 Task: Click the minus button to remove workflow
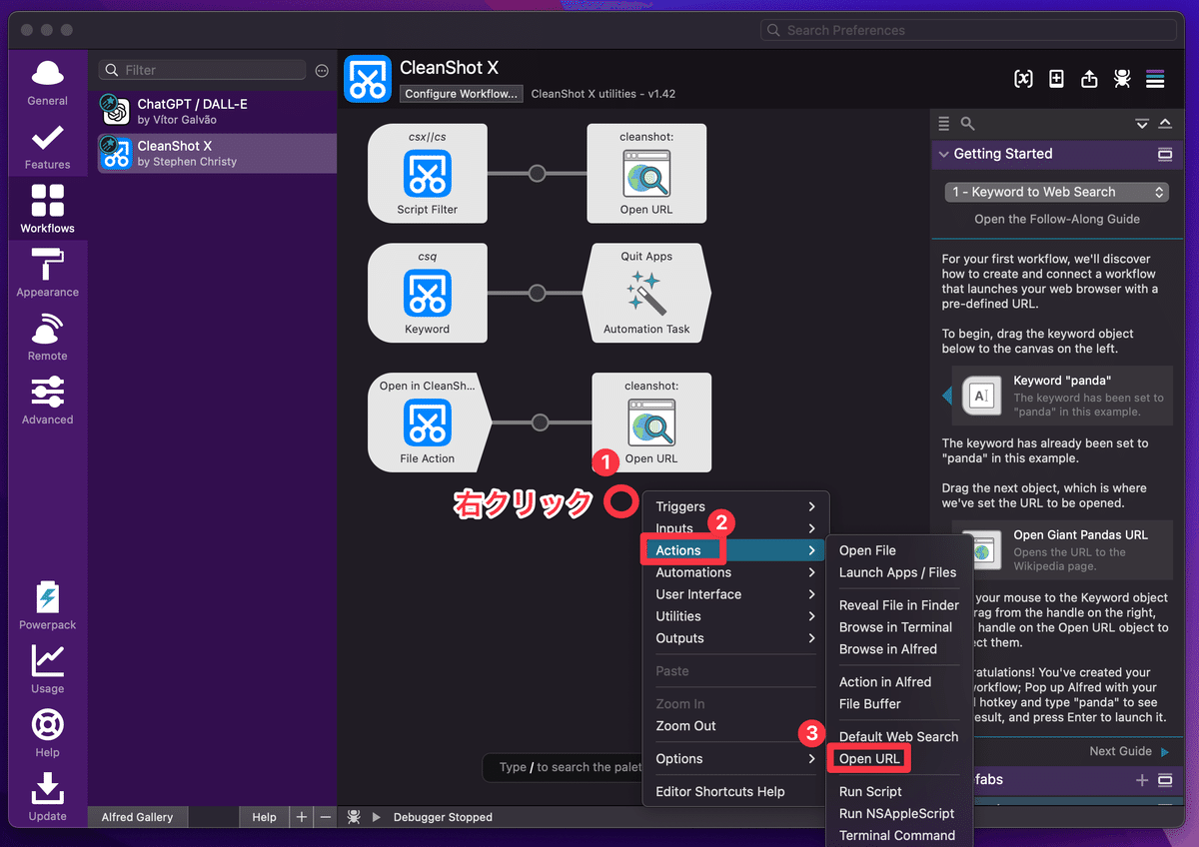click(x=325, y=817)
